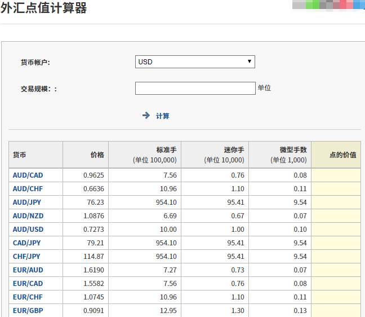The image size is (365, 317).
Task: Open the EUR/CHF currency link
Action: pos(28,297)
